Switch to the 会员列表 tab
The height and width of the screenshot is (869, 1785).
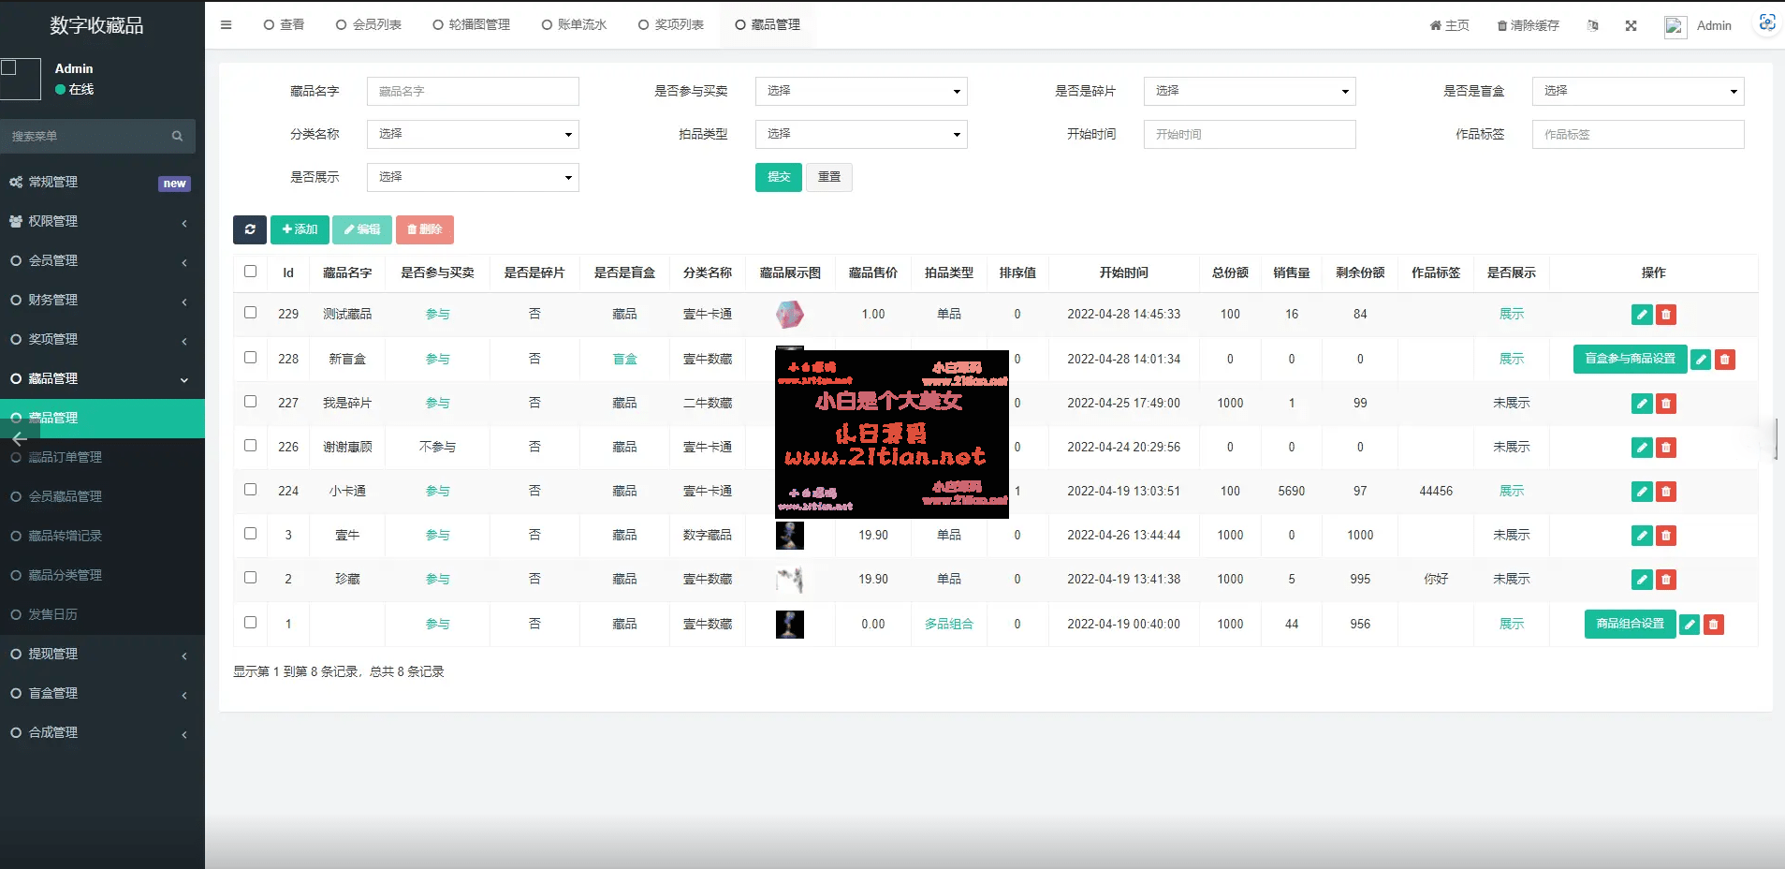[369, 25]
